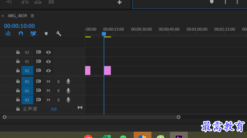Toggle lock on track V1
Screen dimensions: 247x138
click(18, 70)
